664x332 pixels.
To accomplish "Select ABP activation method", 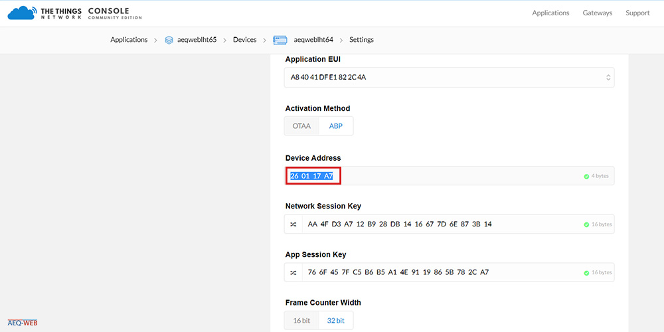I will point(336,126).
